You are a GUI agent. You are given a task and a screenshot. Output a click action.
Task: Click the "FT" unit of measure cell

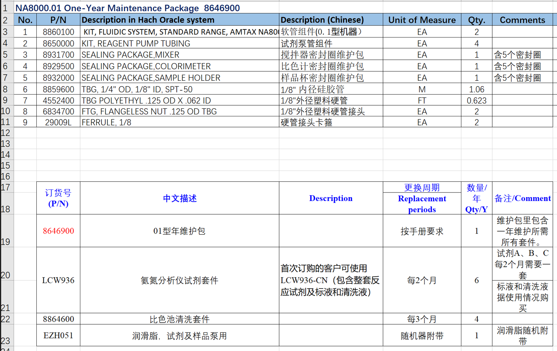tap(422, 101)
